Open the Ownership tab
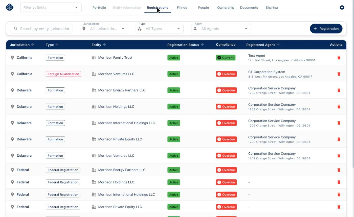Screen dimensions: 354x217 (x=226, y=8)
